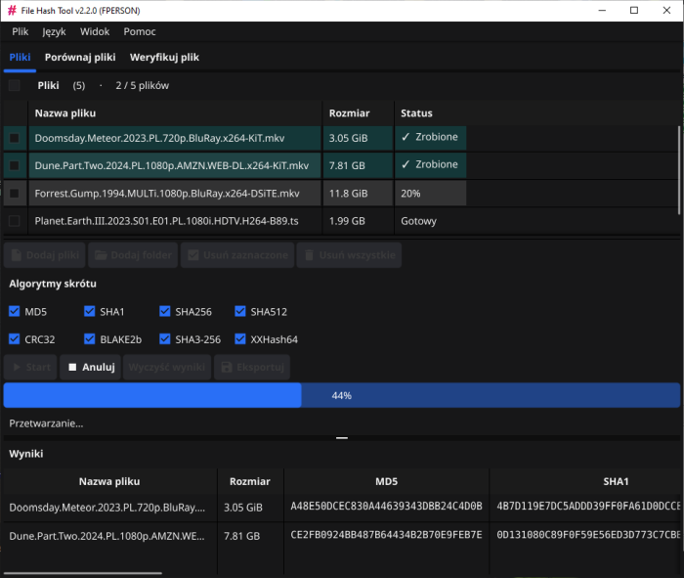Open the Język menu
The image size is (684, 578).
pyautogui.click(x=54, y=32)
